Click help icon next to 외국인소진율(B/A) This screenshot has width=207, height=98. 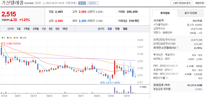pos(178,48)
